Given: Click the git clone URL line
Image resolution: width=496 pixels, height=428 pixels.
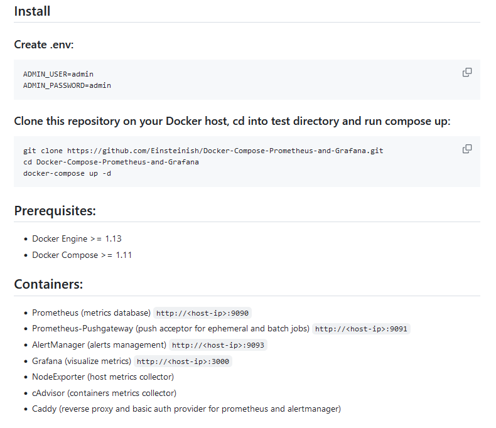Looking at the screenshot, I should (x=203, y=151).
